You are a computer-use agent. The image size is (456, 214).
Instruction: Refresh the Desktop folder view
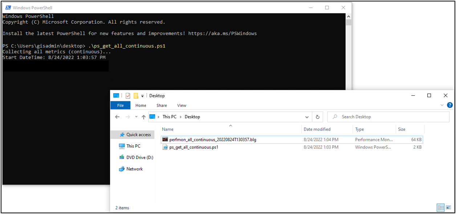317,117
